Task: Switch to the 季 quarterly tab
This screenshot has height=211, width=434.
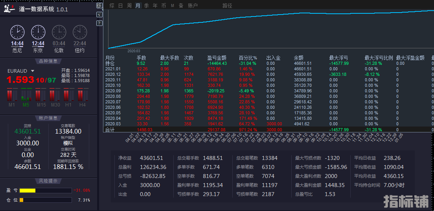Action: point(146,6)
